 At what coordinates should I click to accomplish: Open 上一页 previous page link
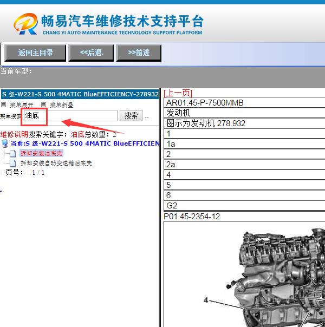click(x=178, y=93)
